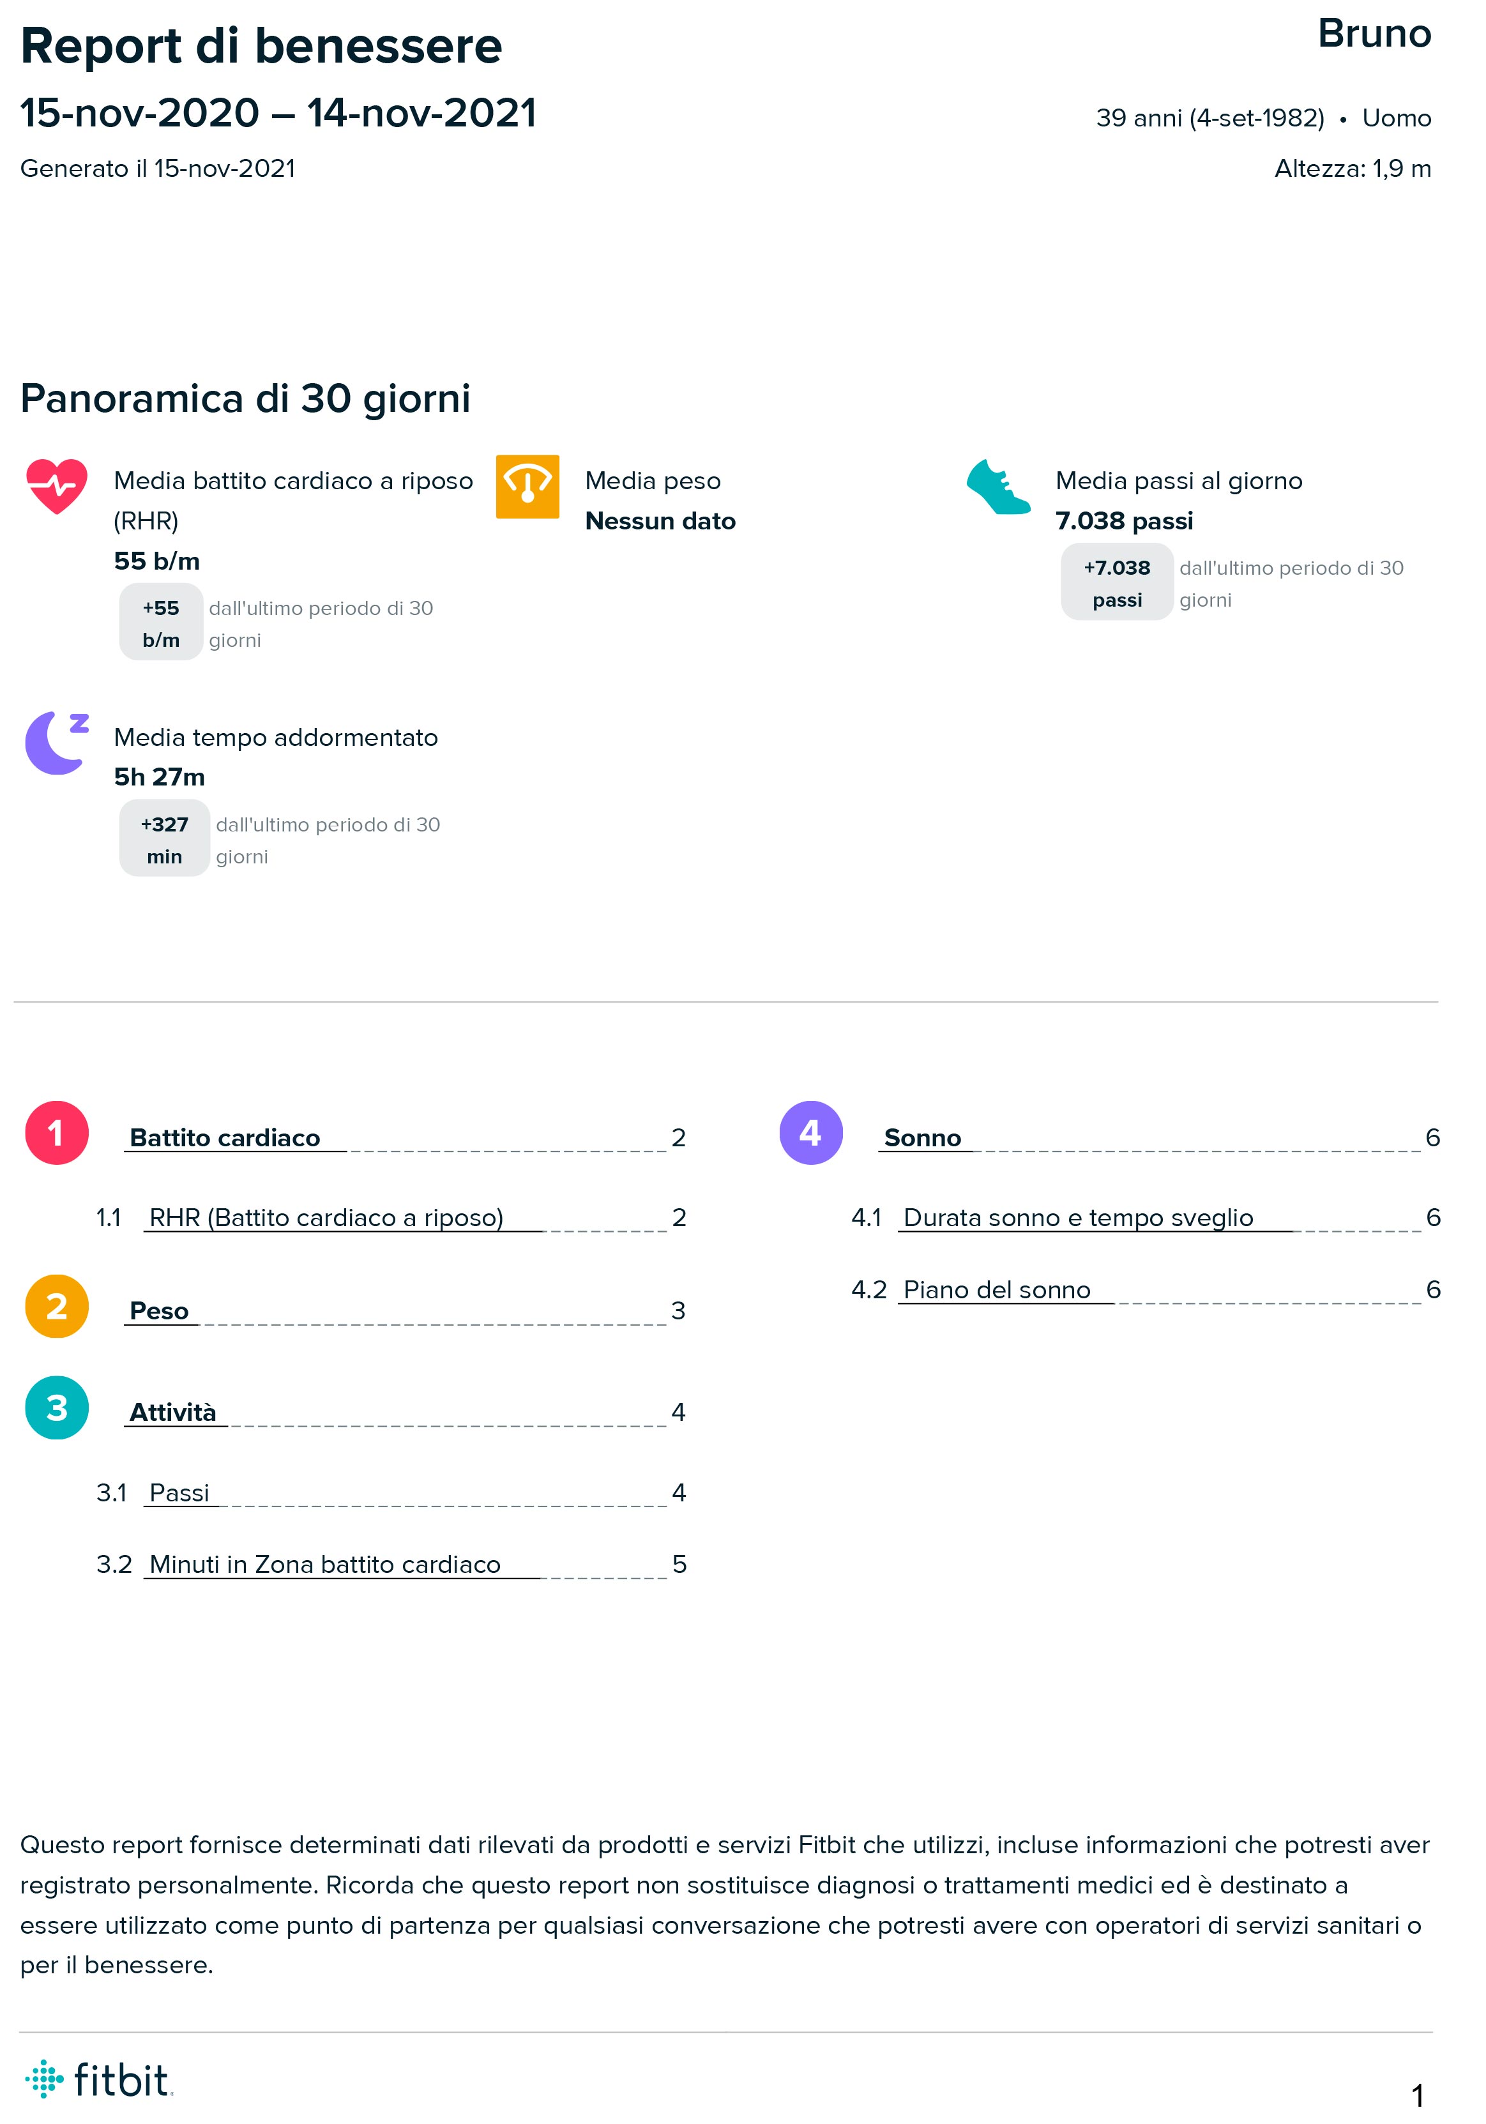1486x2124 pixels.
Task: Open Minuti in Zona battito cardiaco
Action: pyautogui.click(x=325, y=1565)
